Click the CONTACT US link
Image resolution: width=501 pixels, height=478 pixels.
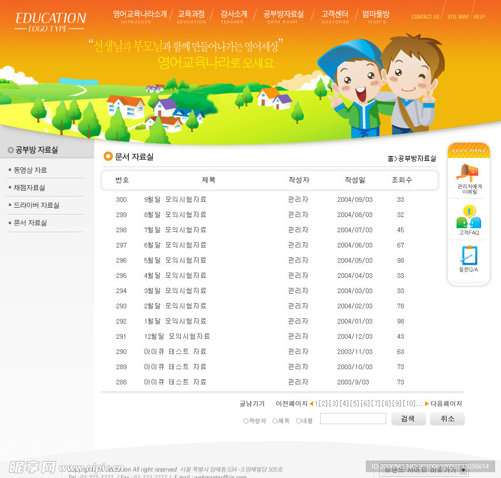pos(425,16)
